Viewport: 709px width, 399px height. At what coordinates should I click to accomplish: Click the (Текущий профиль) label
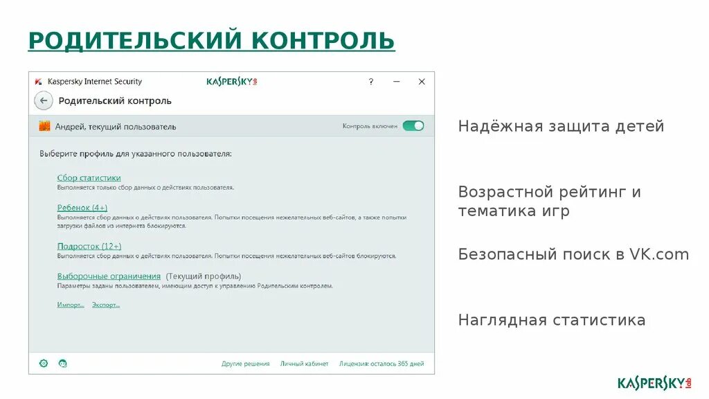coord(204,276)
